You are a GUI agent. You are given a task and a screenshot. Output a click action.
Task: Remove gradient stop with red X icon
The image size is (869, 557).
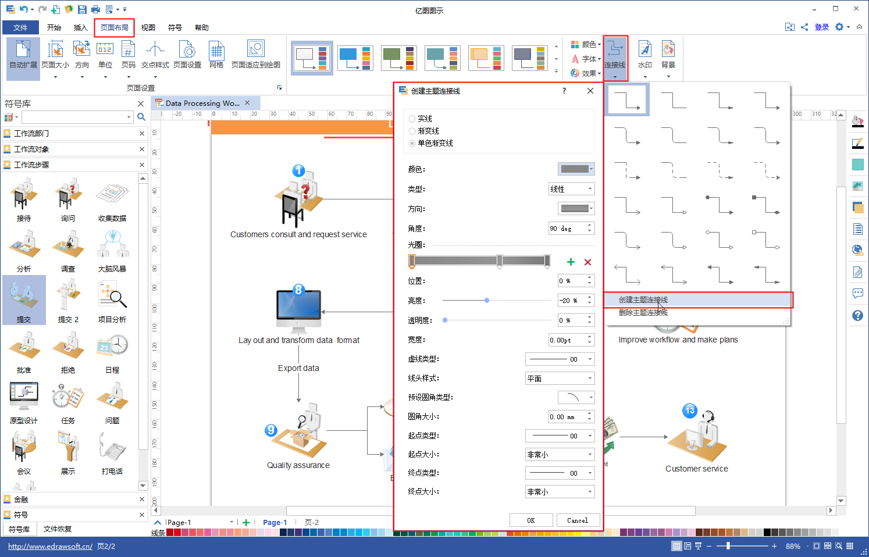[587, 262]
